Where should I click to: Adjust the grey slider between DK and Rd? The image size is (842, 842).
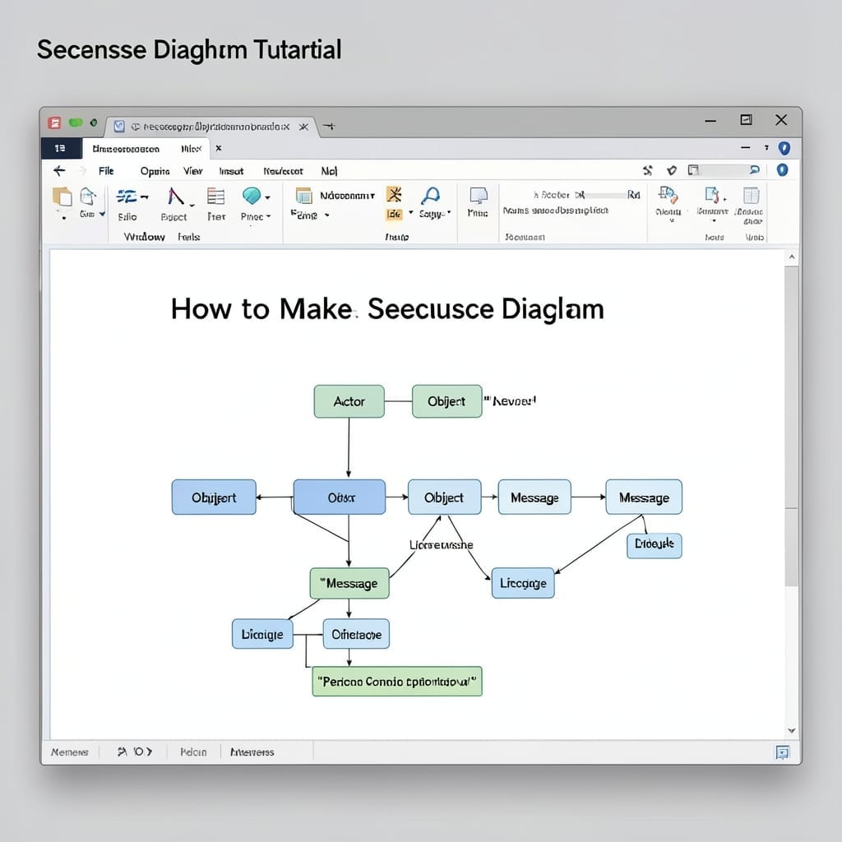pyautogui.click(x=606, y=196)
